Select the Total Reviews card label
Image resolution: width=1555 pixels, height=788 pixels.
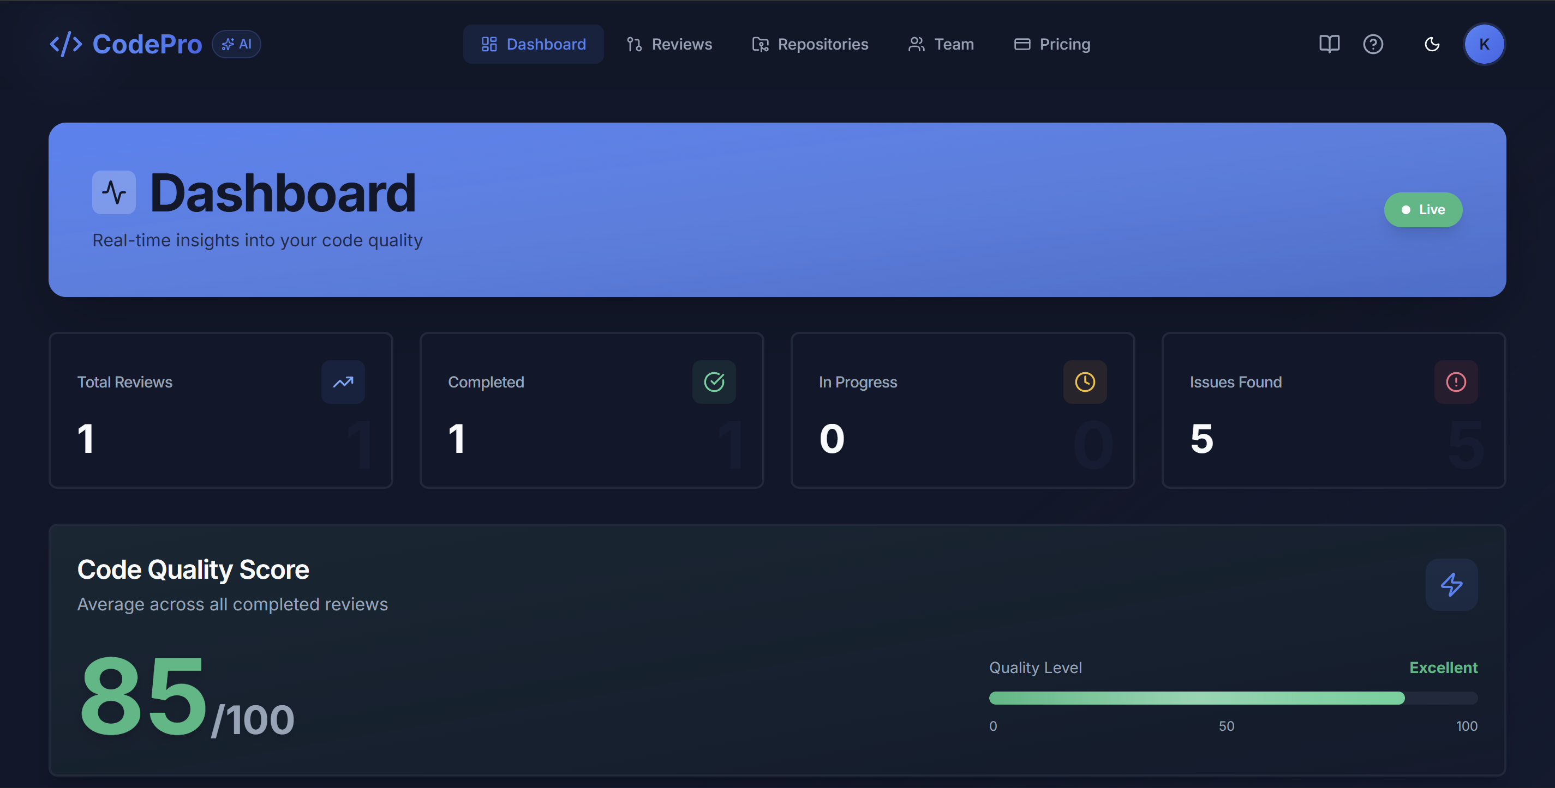click(125, 382)
